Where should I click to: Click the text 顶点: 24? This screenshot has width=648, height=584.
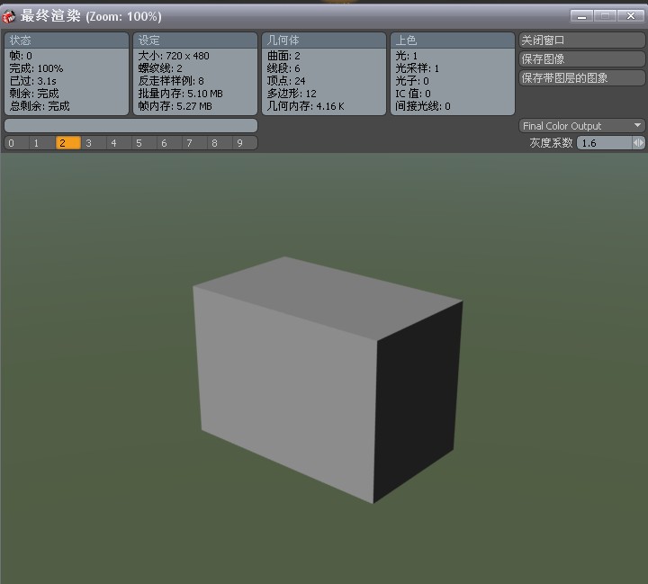pyautogui.click(x=286, y=81)
